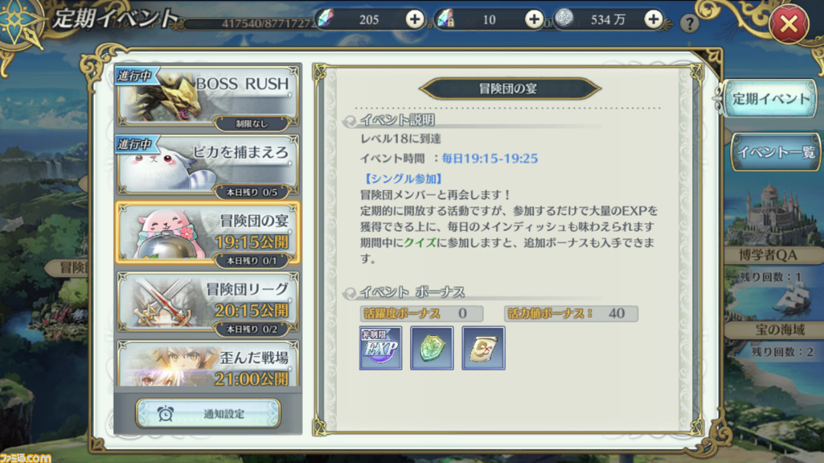The height and width of the screenshot is (463, 824).
Task: Select the 歪んだ戦場 event entry
Action: coord(207,363)
